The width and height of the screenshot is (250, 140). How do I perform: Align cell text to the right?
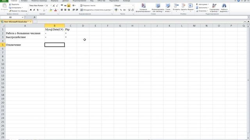tap(69, 10)
